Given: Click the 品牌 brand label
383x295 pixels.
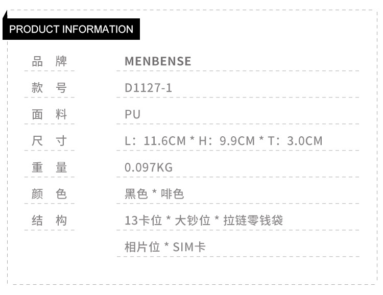Looking at the screenshot, I should tap(50, 62).
